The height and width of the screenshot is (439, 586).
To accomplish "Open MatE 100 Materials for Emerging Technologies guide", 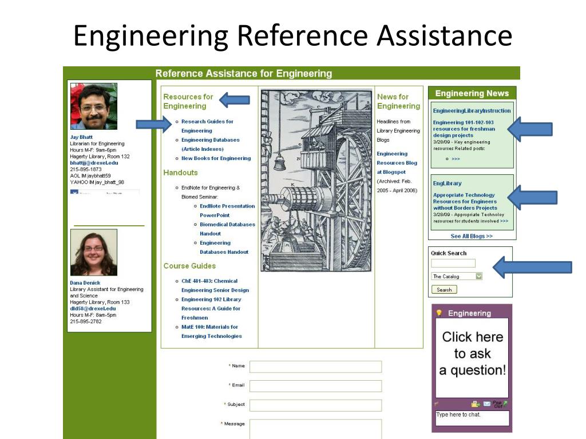I will coord(212,332).
